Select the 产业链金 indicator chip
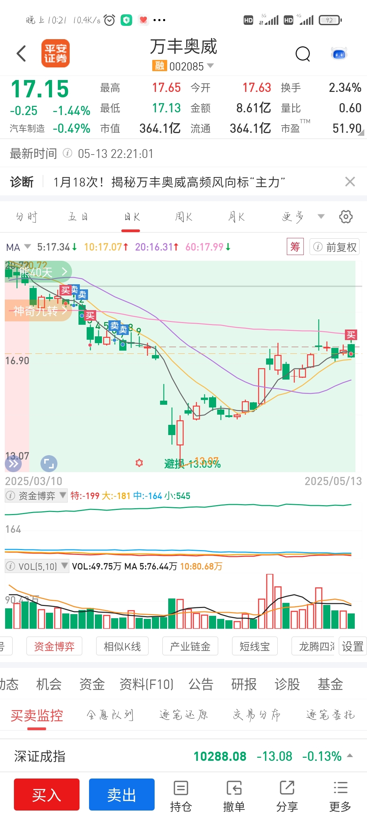Image resolution: width=367 pixels, height=817 pixels. tap(190, 646)
